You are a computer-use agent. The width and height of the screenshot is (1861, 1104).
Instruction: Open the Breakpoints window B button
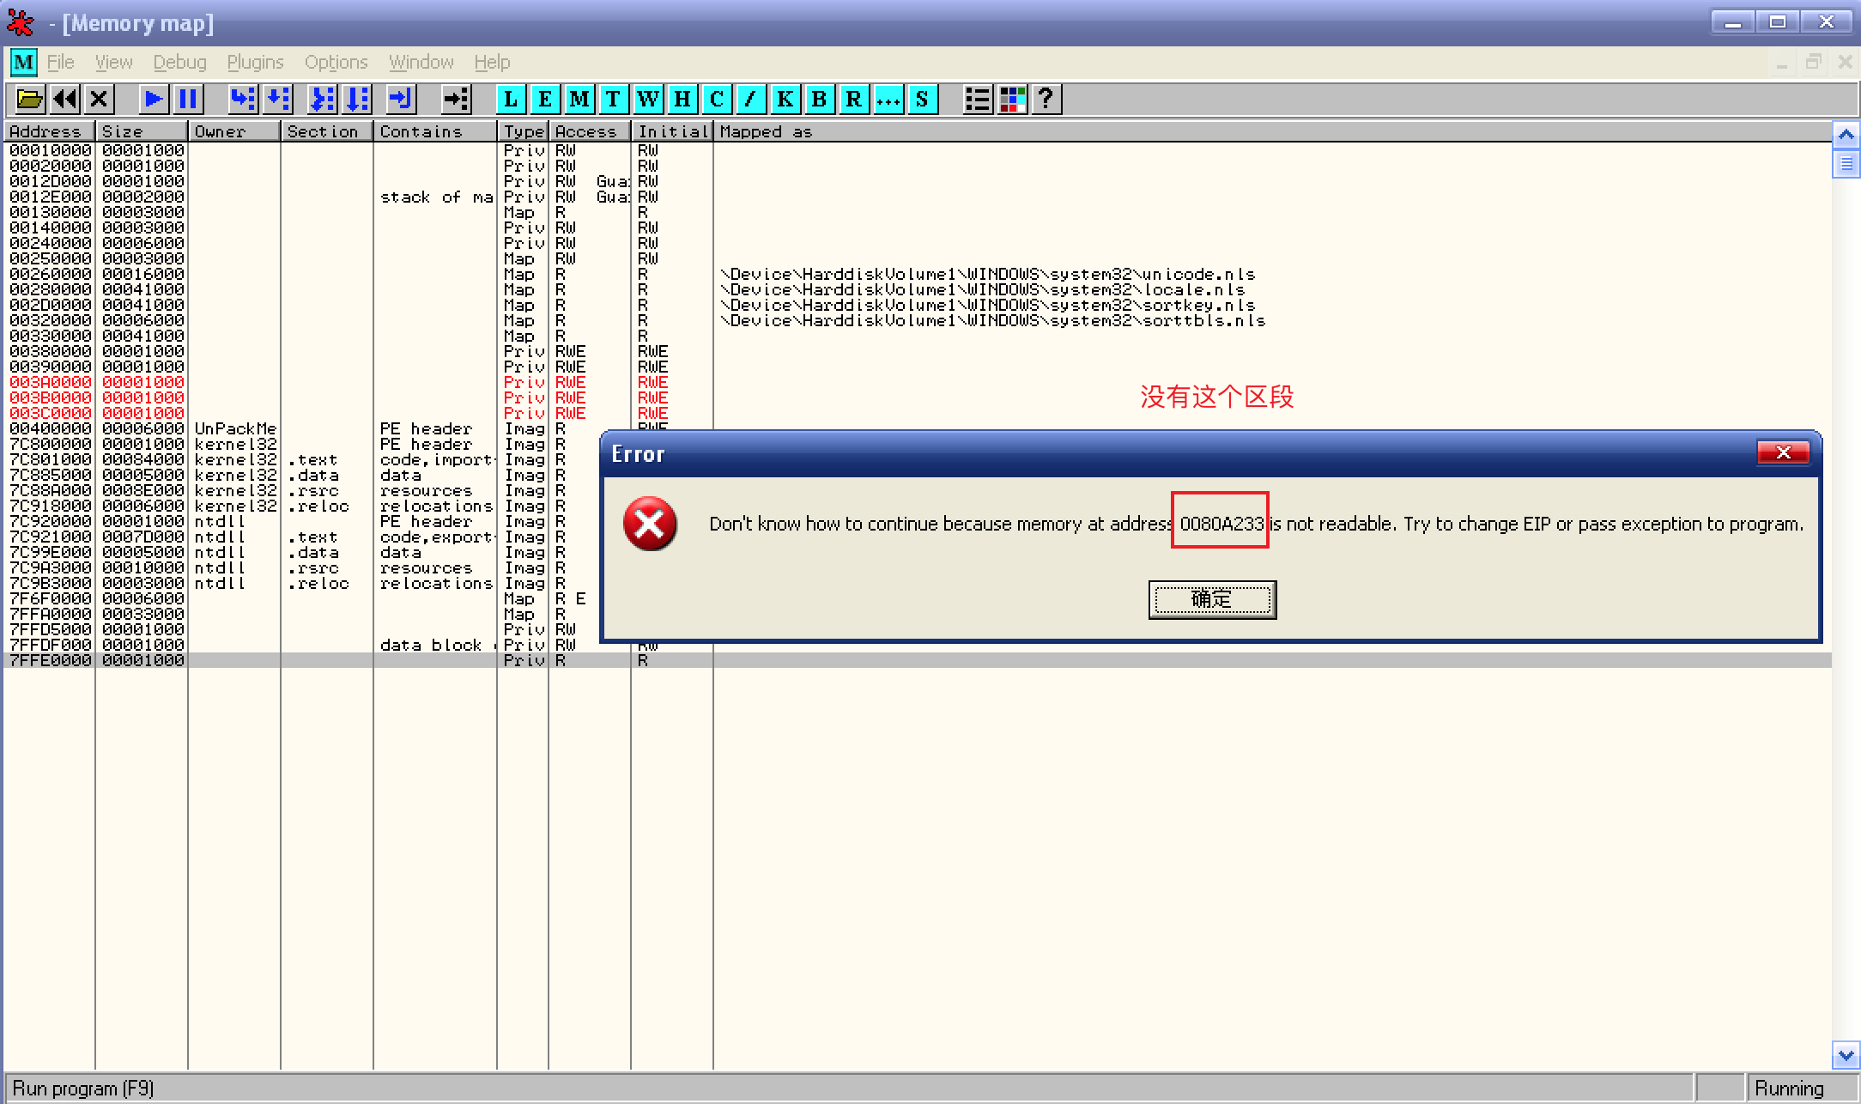(819, 100)
